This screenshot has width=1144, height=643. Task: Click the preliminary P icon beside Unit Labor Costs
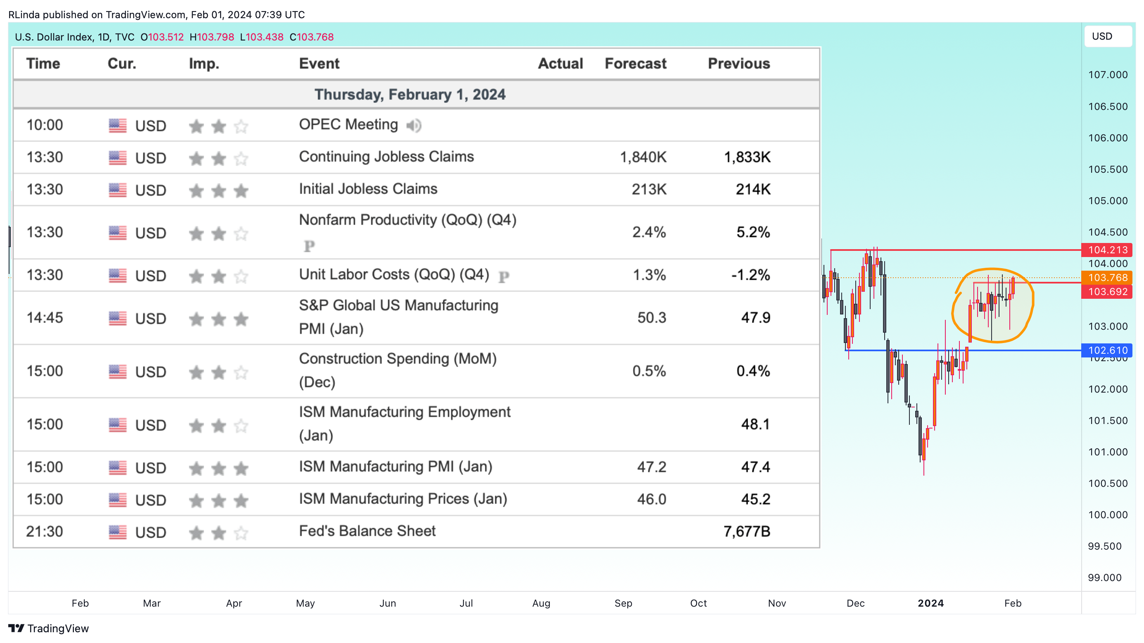point(503,277)
